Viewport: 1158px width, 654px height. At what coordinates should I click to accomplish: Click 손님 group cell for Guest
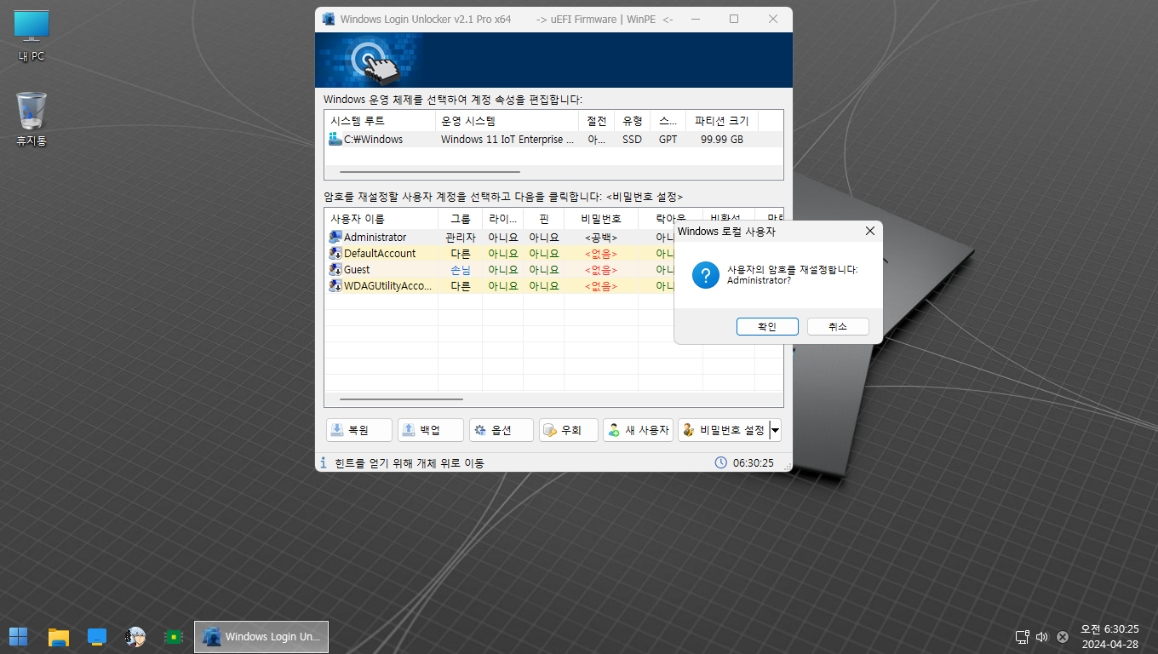[x=460, y=270]
